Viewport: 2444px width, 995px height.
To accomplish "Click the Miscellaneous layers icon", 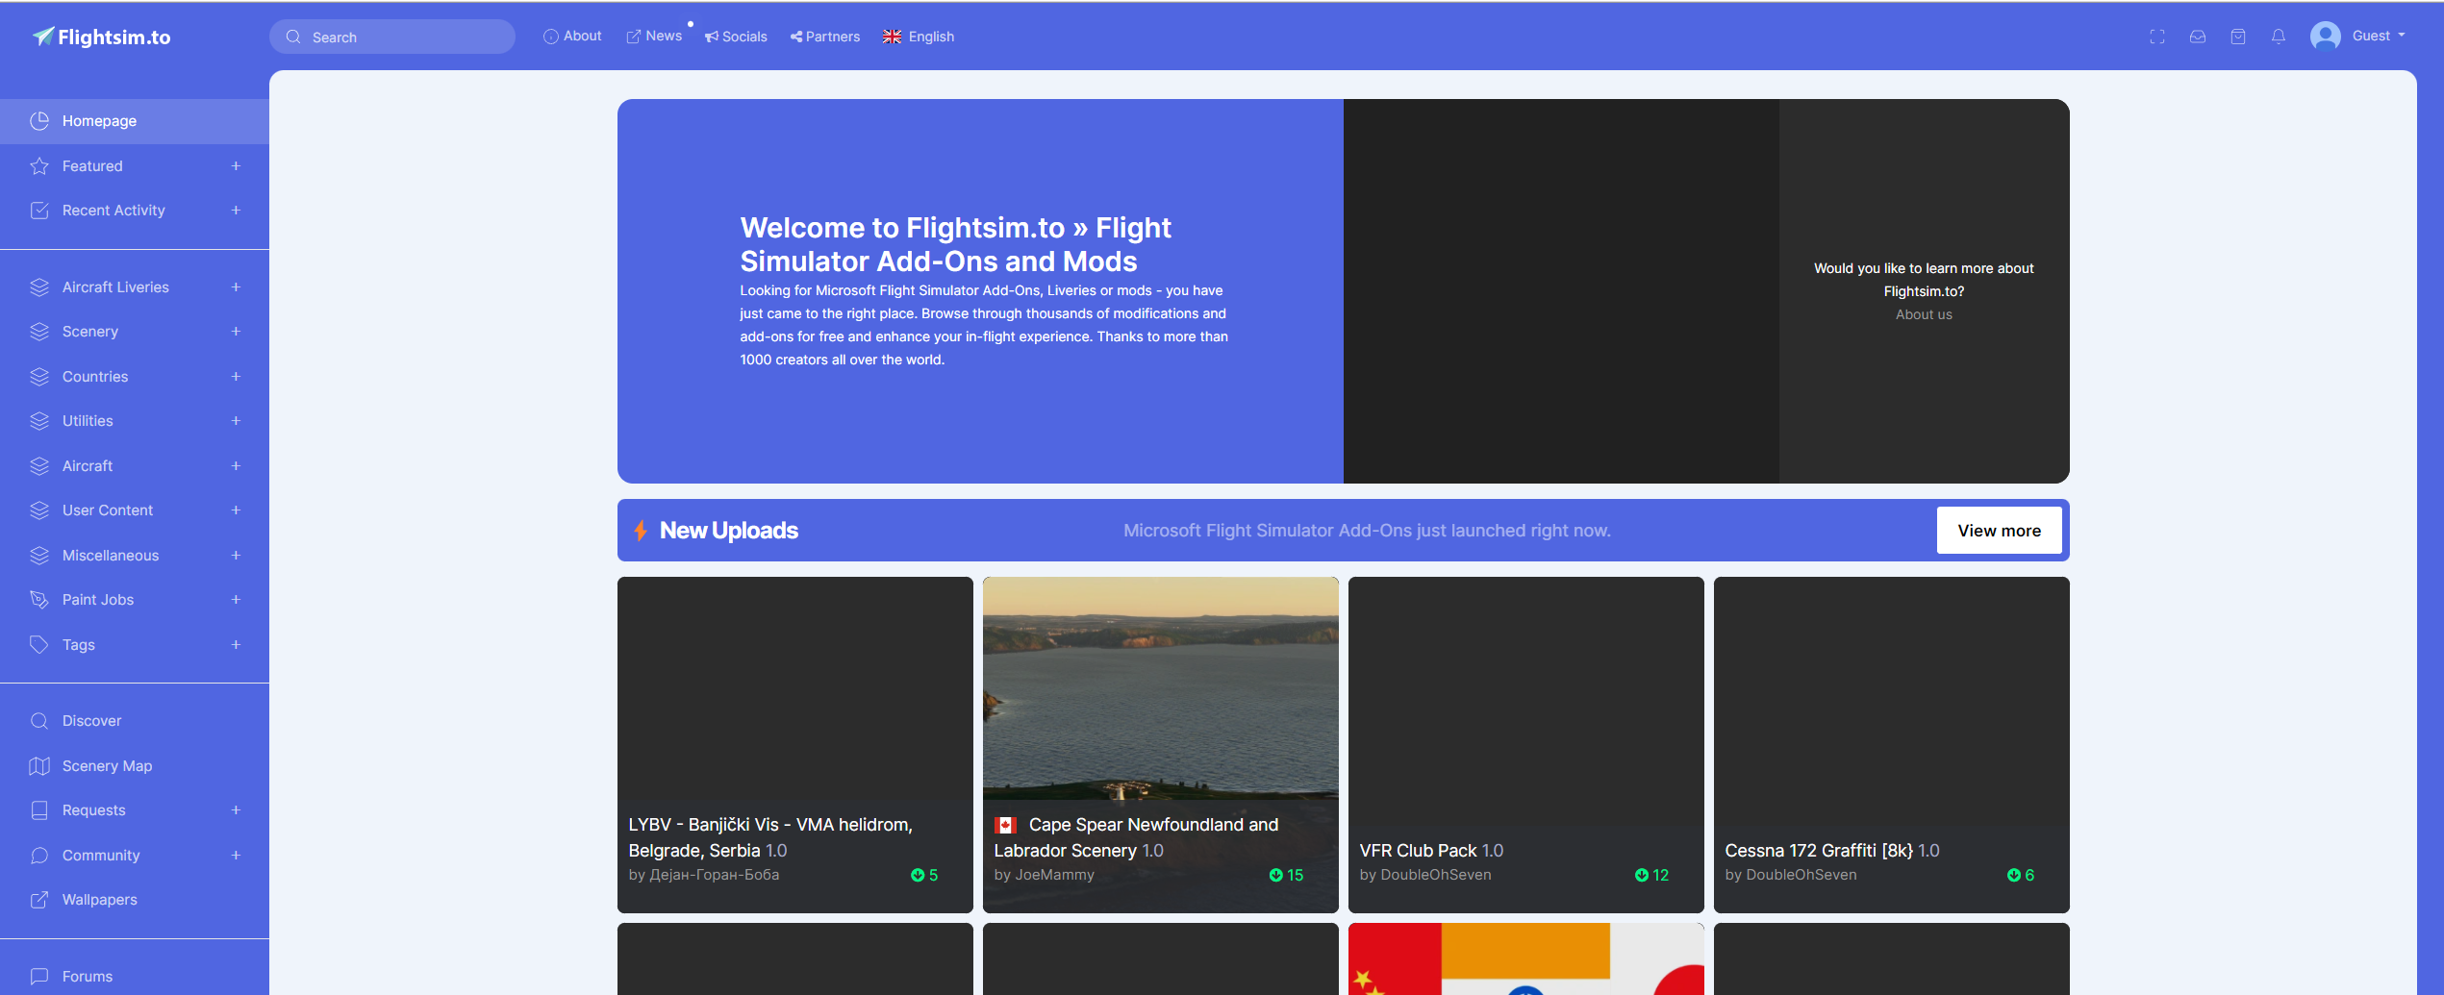I will coord(39,556).
